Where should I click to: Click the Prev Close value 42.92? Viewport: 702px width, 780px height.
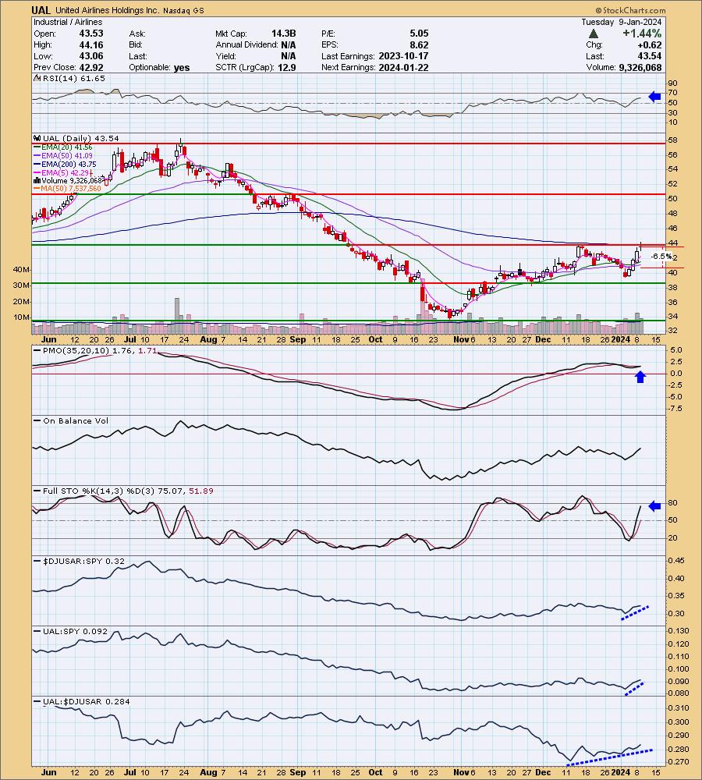tap(91, 67)
